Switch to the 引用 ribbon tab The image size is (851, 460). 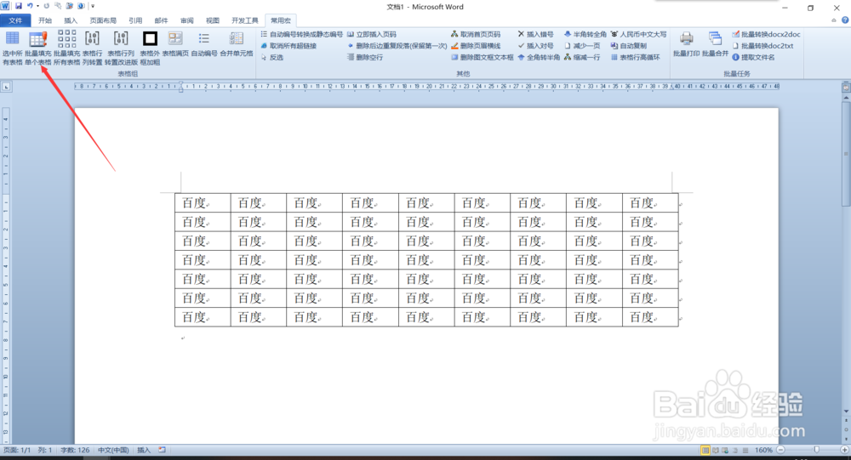tap(135, 20)
